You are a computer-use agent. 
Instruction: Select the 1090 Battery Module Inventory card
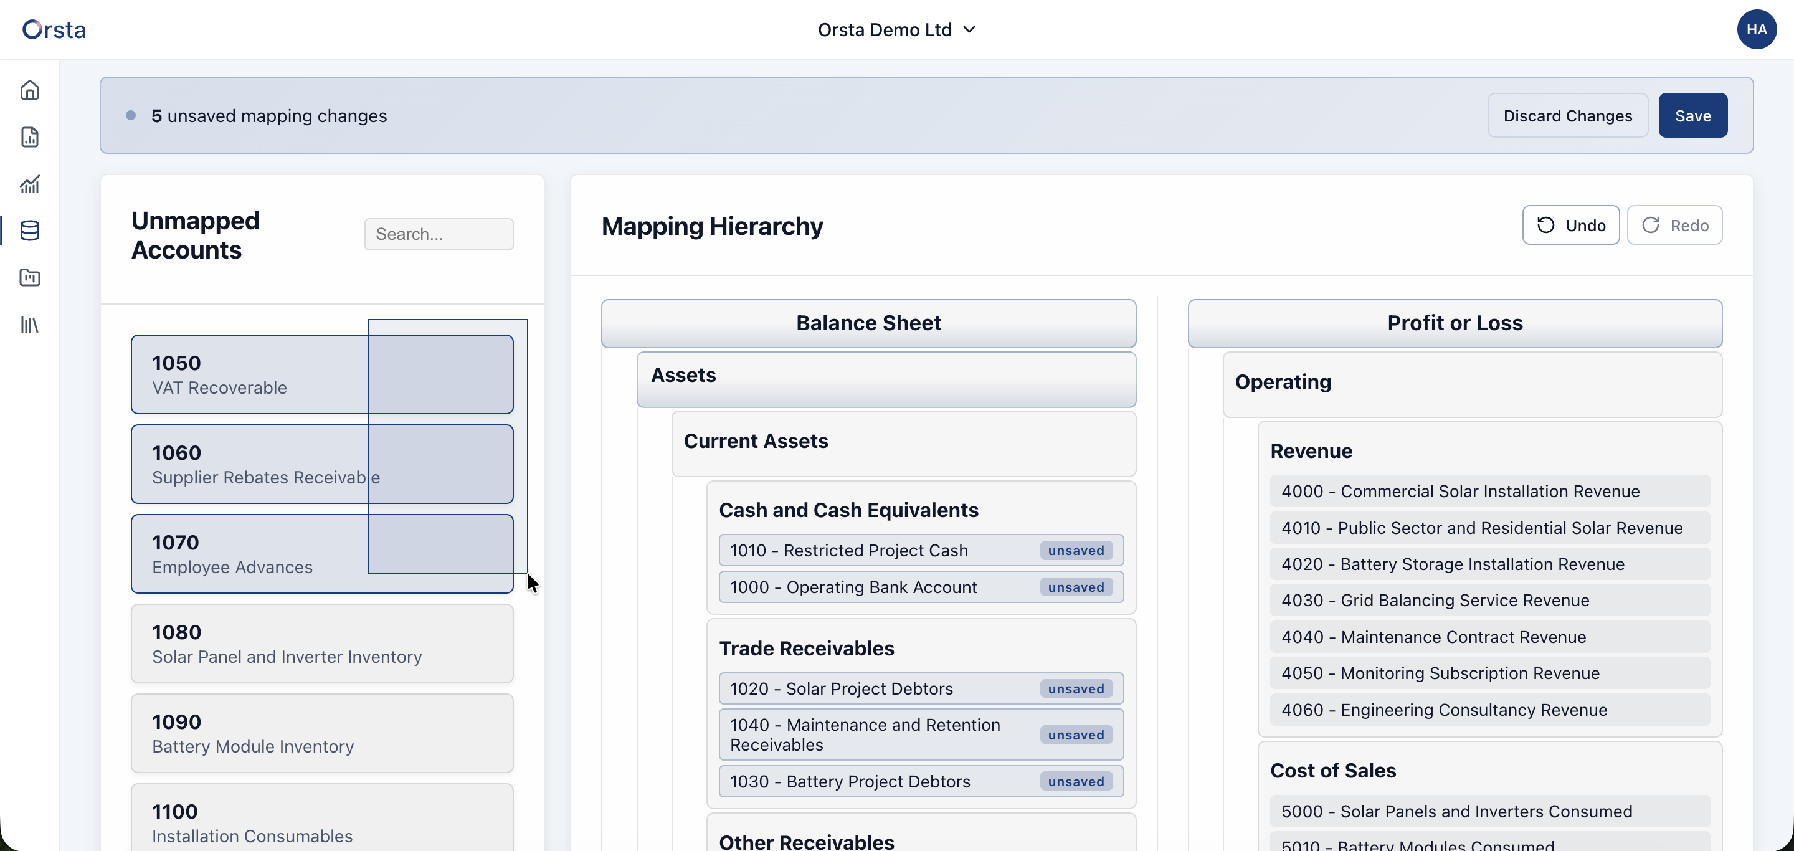pos(322,733)
